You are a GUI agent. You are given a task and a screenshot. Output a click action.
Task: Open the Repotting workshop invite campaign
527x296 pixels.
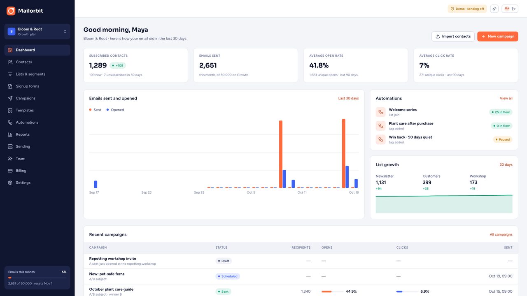point(112,259)
